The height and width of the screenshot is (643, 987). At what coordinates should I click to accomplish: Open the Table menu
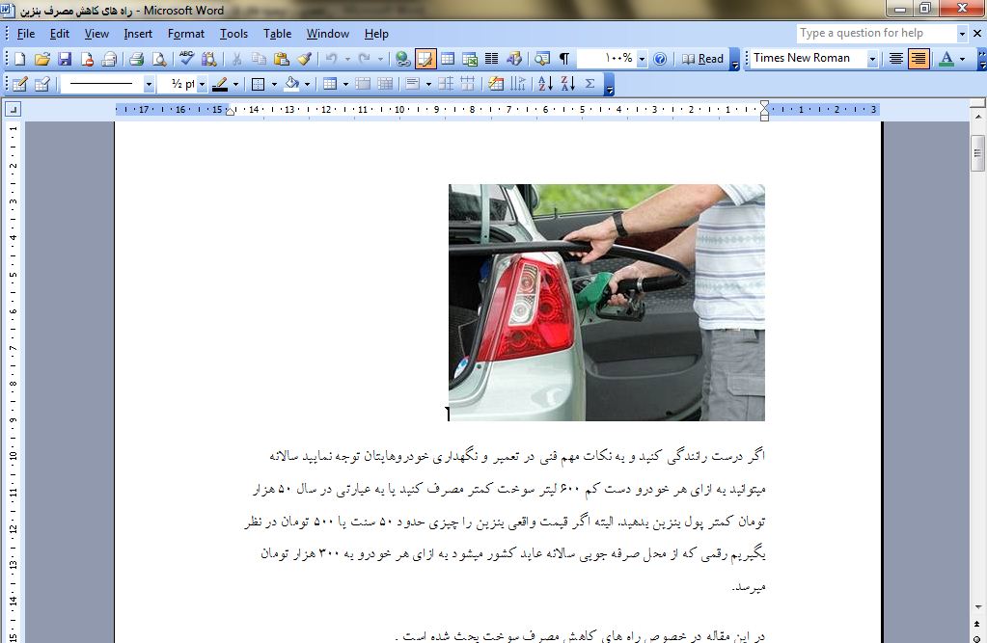tap(277, 34)
